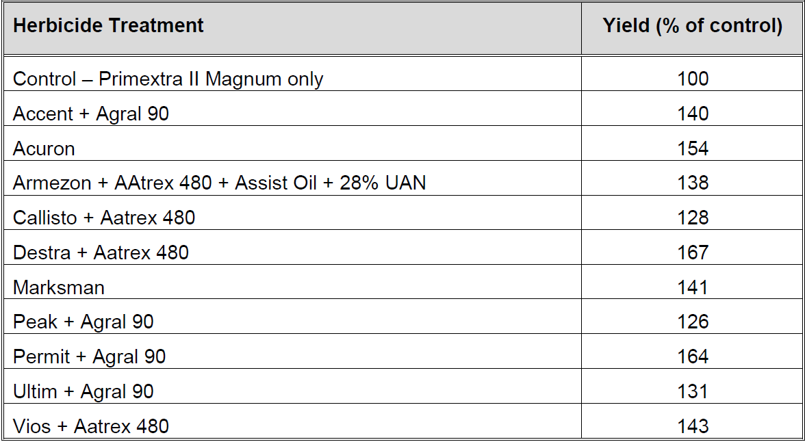The image size is (805, 442).
Task: Click the Marksman treatment cell
Action: pyautogui.click(x=59, y=287)
